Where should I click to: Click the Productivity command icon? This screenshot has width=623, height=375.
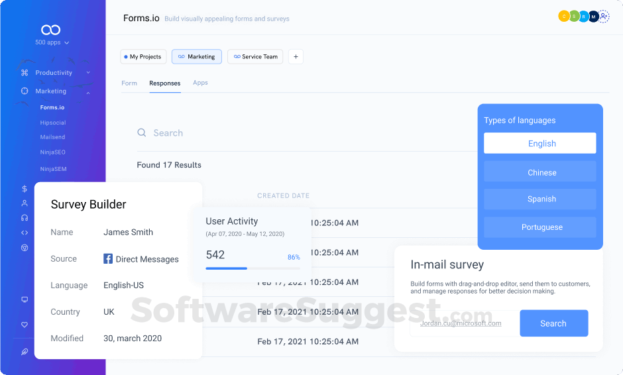point(25,73)
